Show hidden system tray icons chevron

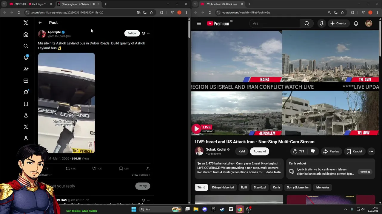346,209
